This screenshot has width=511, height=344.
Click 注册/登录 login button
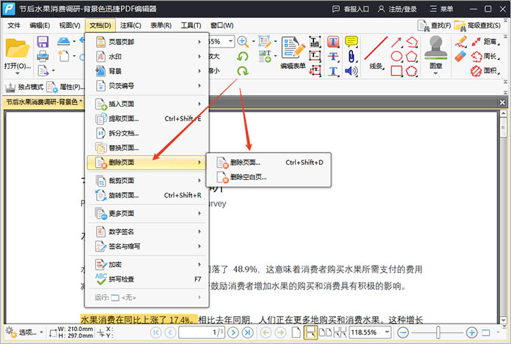point(398,9)
